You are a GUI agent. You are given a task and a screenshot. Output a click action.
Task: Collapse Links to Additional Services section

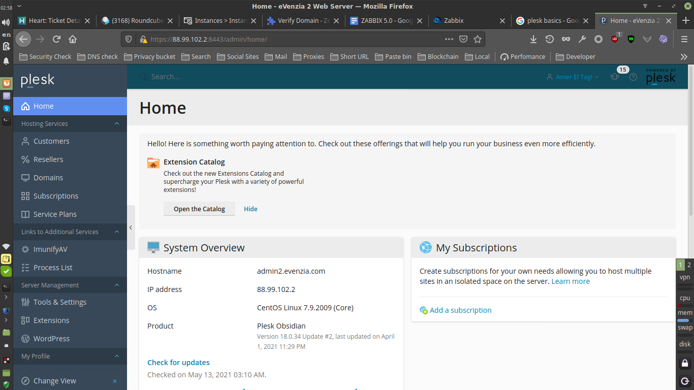point(117,232)
